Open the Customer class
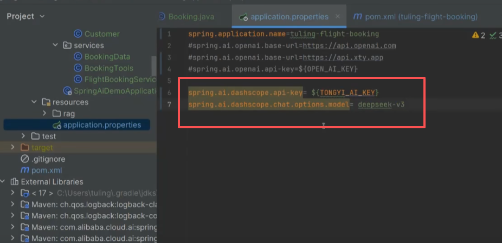The image size is (502, 243). 102,34
